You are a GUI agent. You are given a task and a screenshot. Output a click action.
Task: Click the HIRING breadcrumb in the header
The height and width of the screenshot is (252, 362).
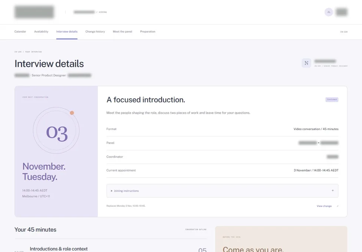103,12
